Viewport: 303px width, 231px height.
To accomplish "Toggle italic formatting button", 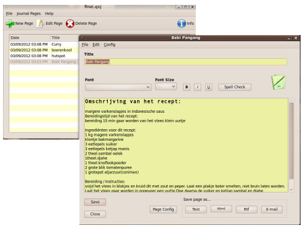I will click(x=198, y=87).
